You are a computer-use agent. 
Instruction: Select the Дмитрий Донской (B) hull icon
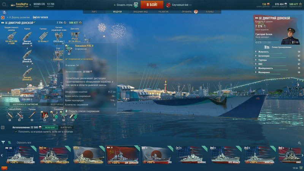click(27, 55)
